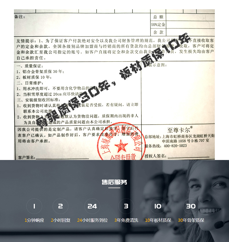Click the circle icon showing number 2

click(x=61, y=206)
